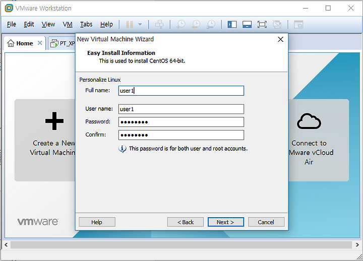Click the horizontal scrollbar track
The width and height of the screenshot is (363, 261).
coord(181,244)
